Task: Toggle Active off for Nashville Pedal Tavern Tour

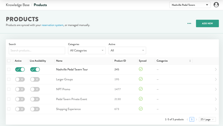Action: pyautogui.click(x=20, y=69)
